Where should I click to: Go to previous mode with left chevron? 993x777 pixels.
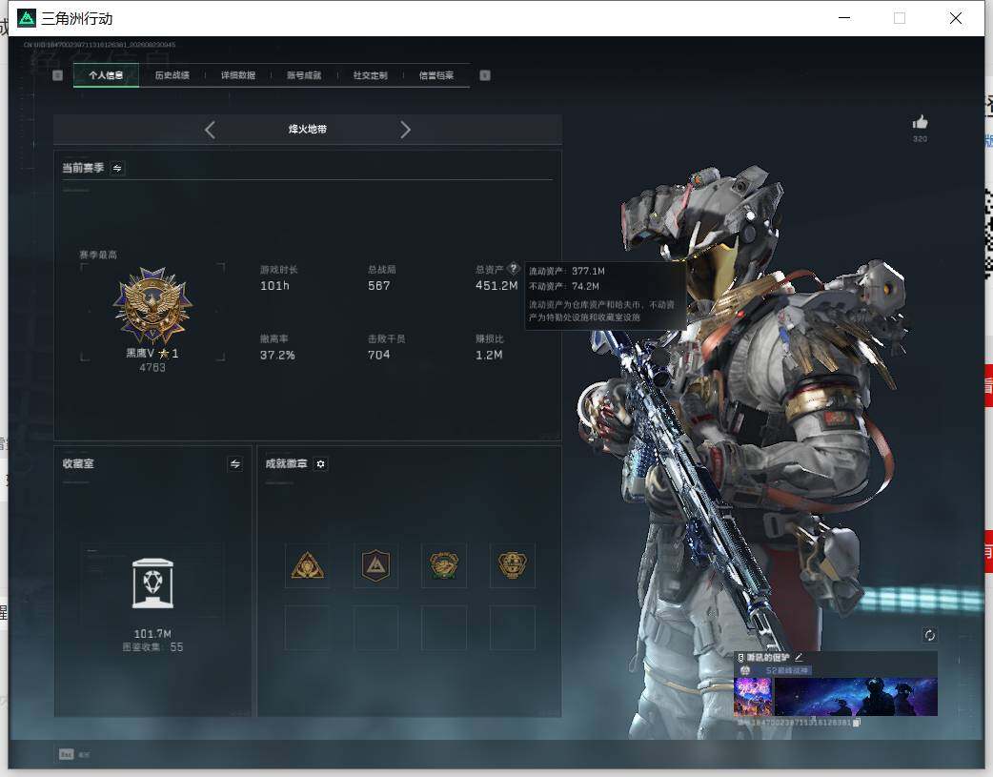(211, 130)
